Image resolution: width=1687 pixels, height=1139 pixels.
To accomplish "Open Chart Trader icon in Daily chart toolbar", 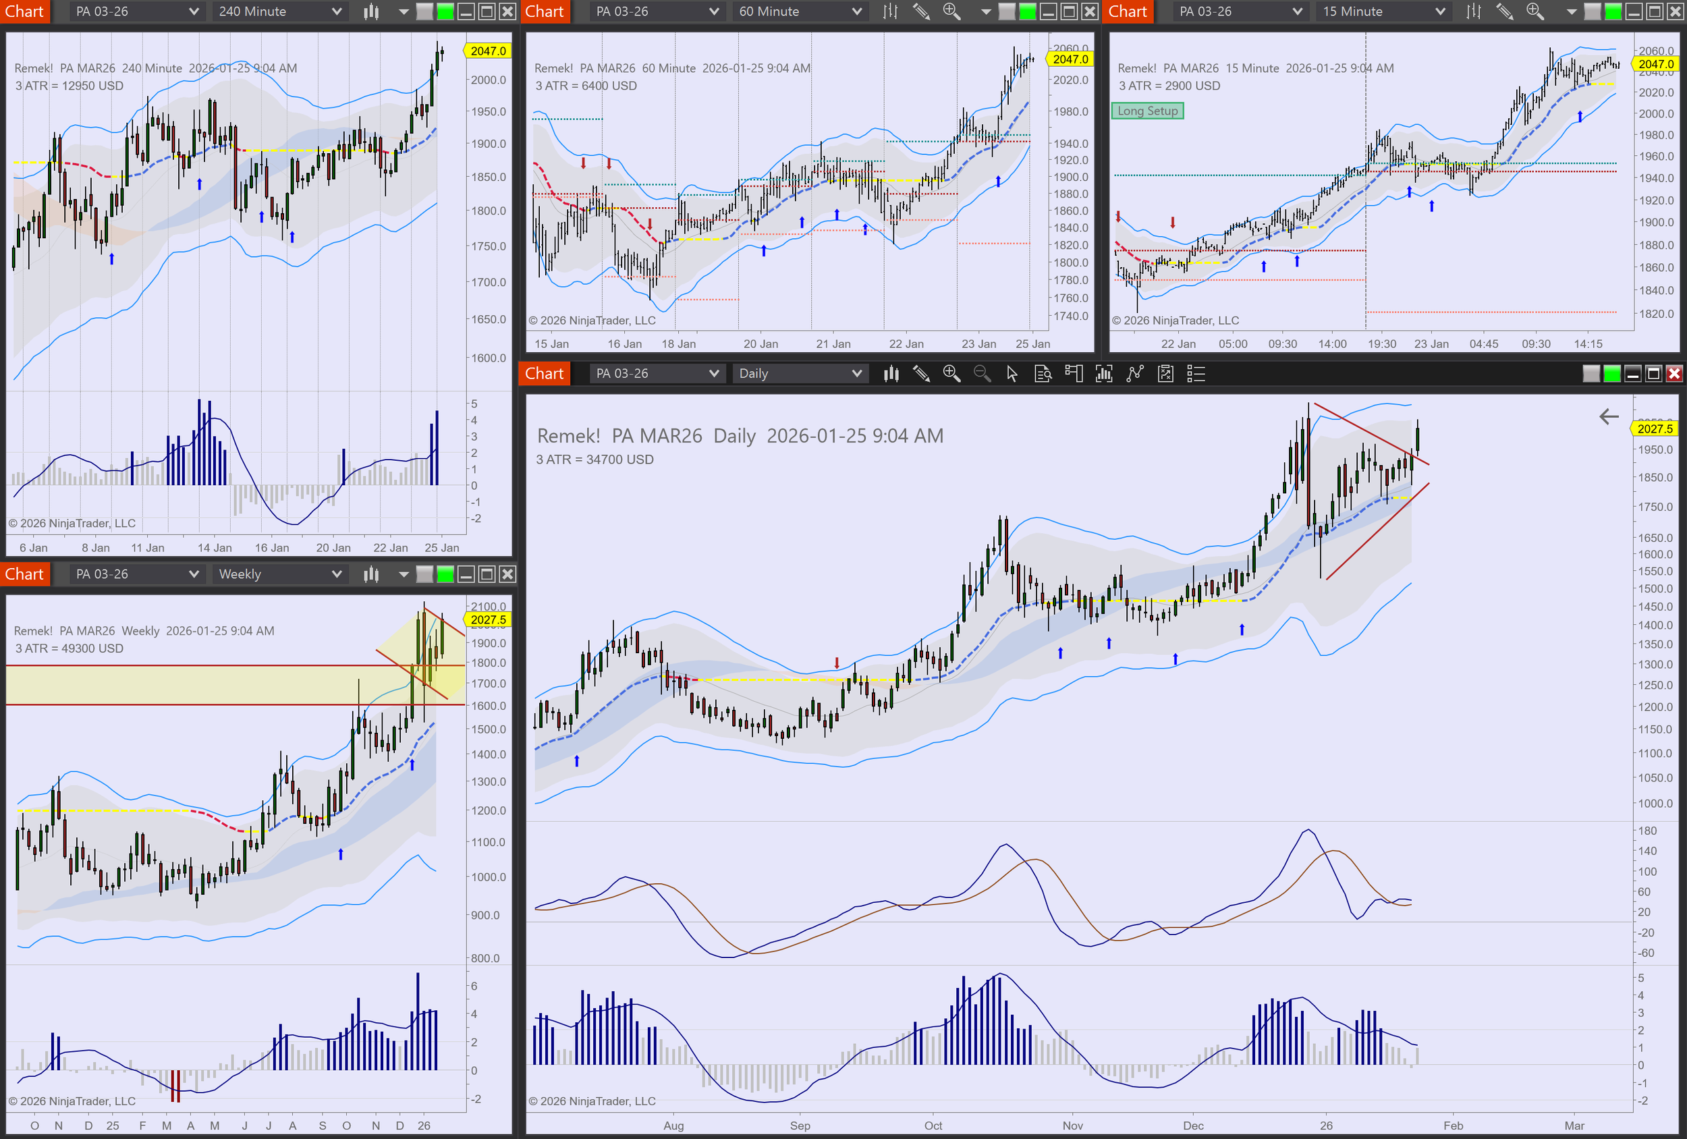I will coord(1074,374).
